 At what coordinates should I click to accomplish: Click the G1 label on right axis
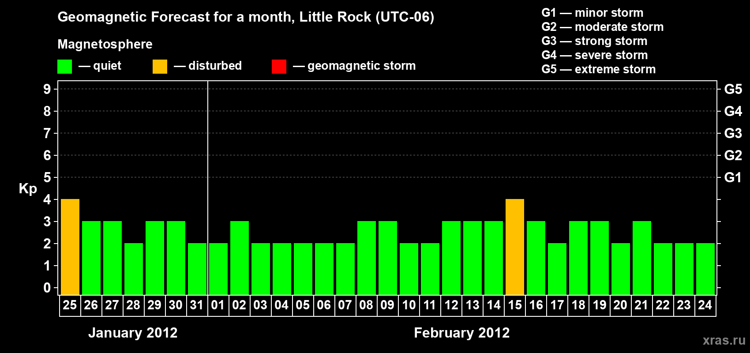733,177
